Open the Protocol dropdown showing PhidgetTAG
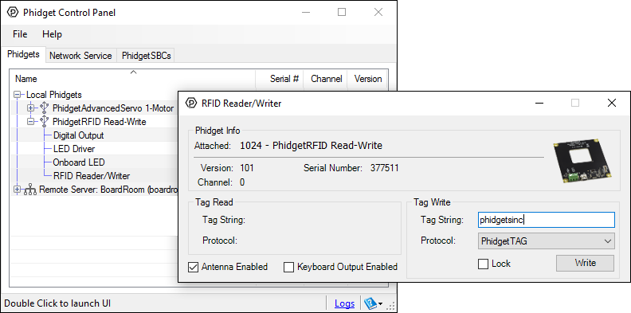The width and height of the screenshot is (631, 313). (x=546, y=241)
